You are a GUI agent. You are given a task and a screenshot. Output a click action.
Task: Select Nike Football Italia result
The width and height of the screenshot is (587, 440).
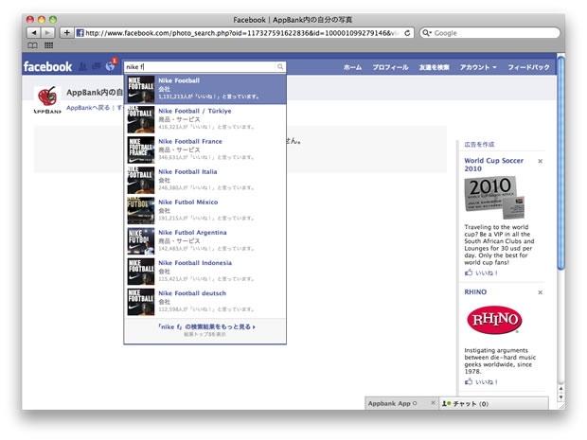point(205,181)
